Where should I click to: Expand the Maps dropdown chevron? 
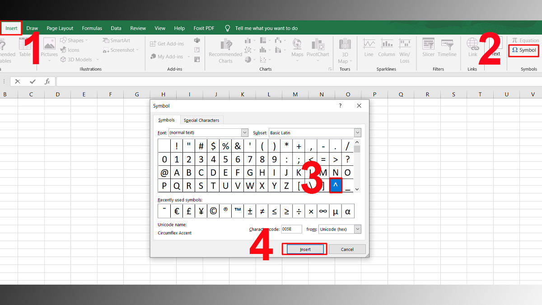pyautogui.click(x=297, y=61)
